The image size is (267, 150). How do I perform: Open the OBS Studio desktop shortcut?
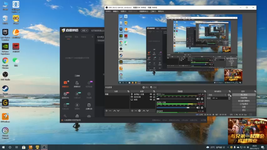click(x=5, y=76)
